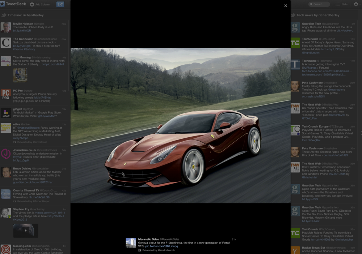Click Pete Cashmore avatar on Facebook Timeline tweet
The image size is (362, 254).
295,86
